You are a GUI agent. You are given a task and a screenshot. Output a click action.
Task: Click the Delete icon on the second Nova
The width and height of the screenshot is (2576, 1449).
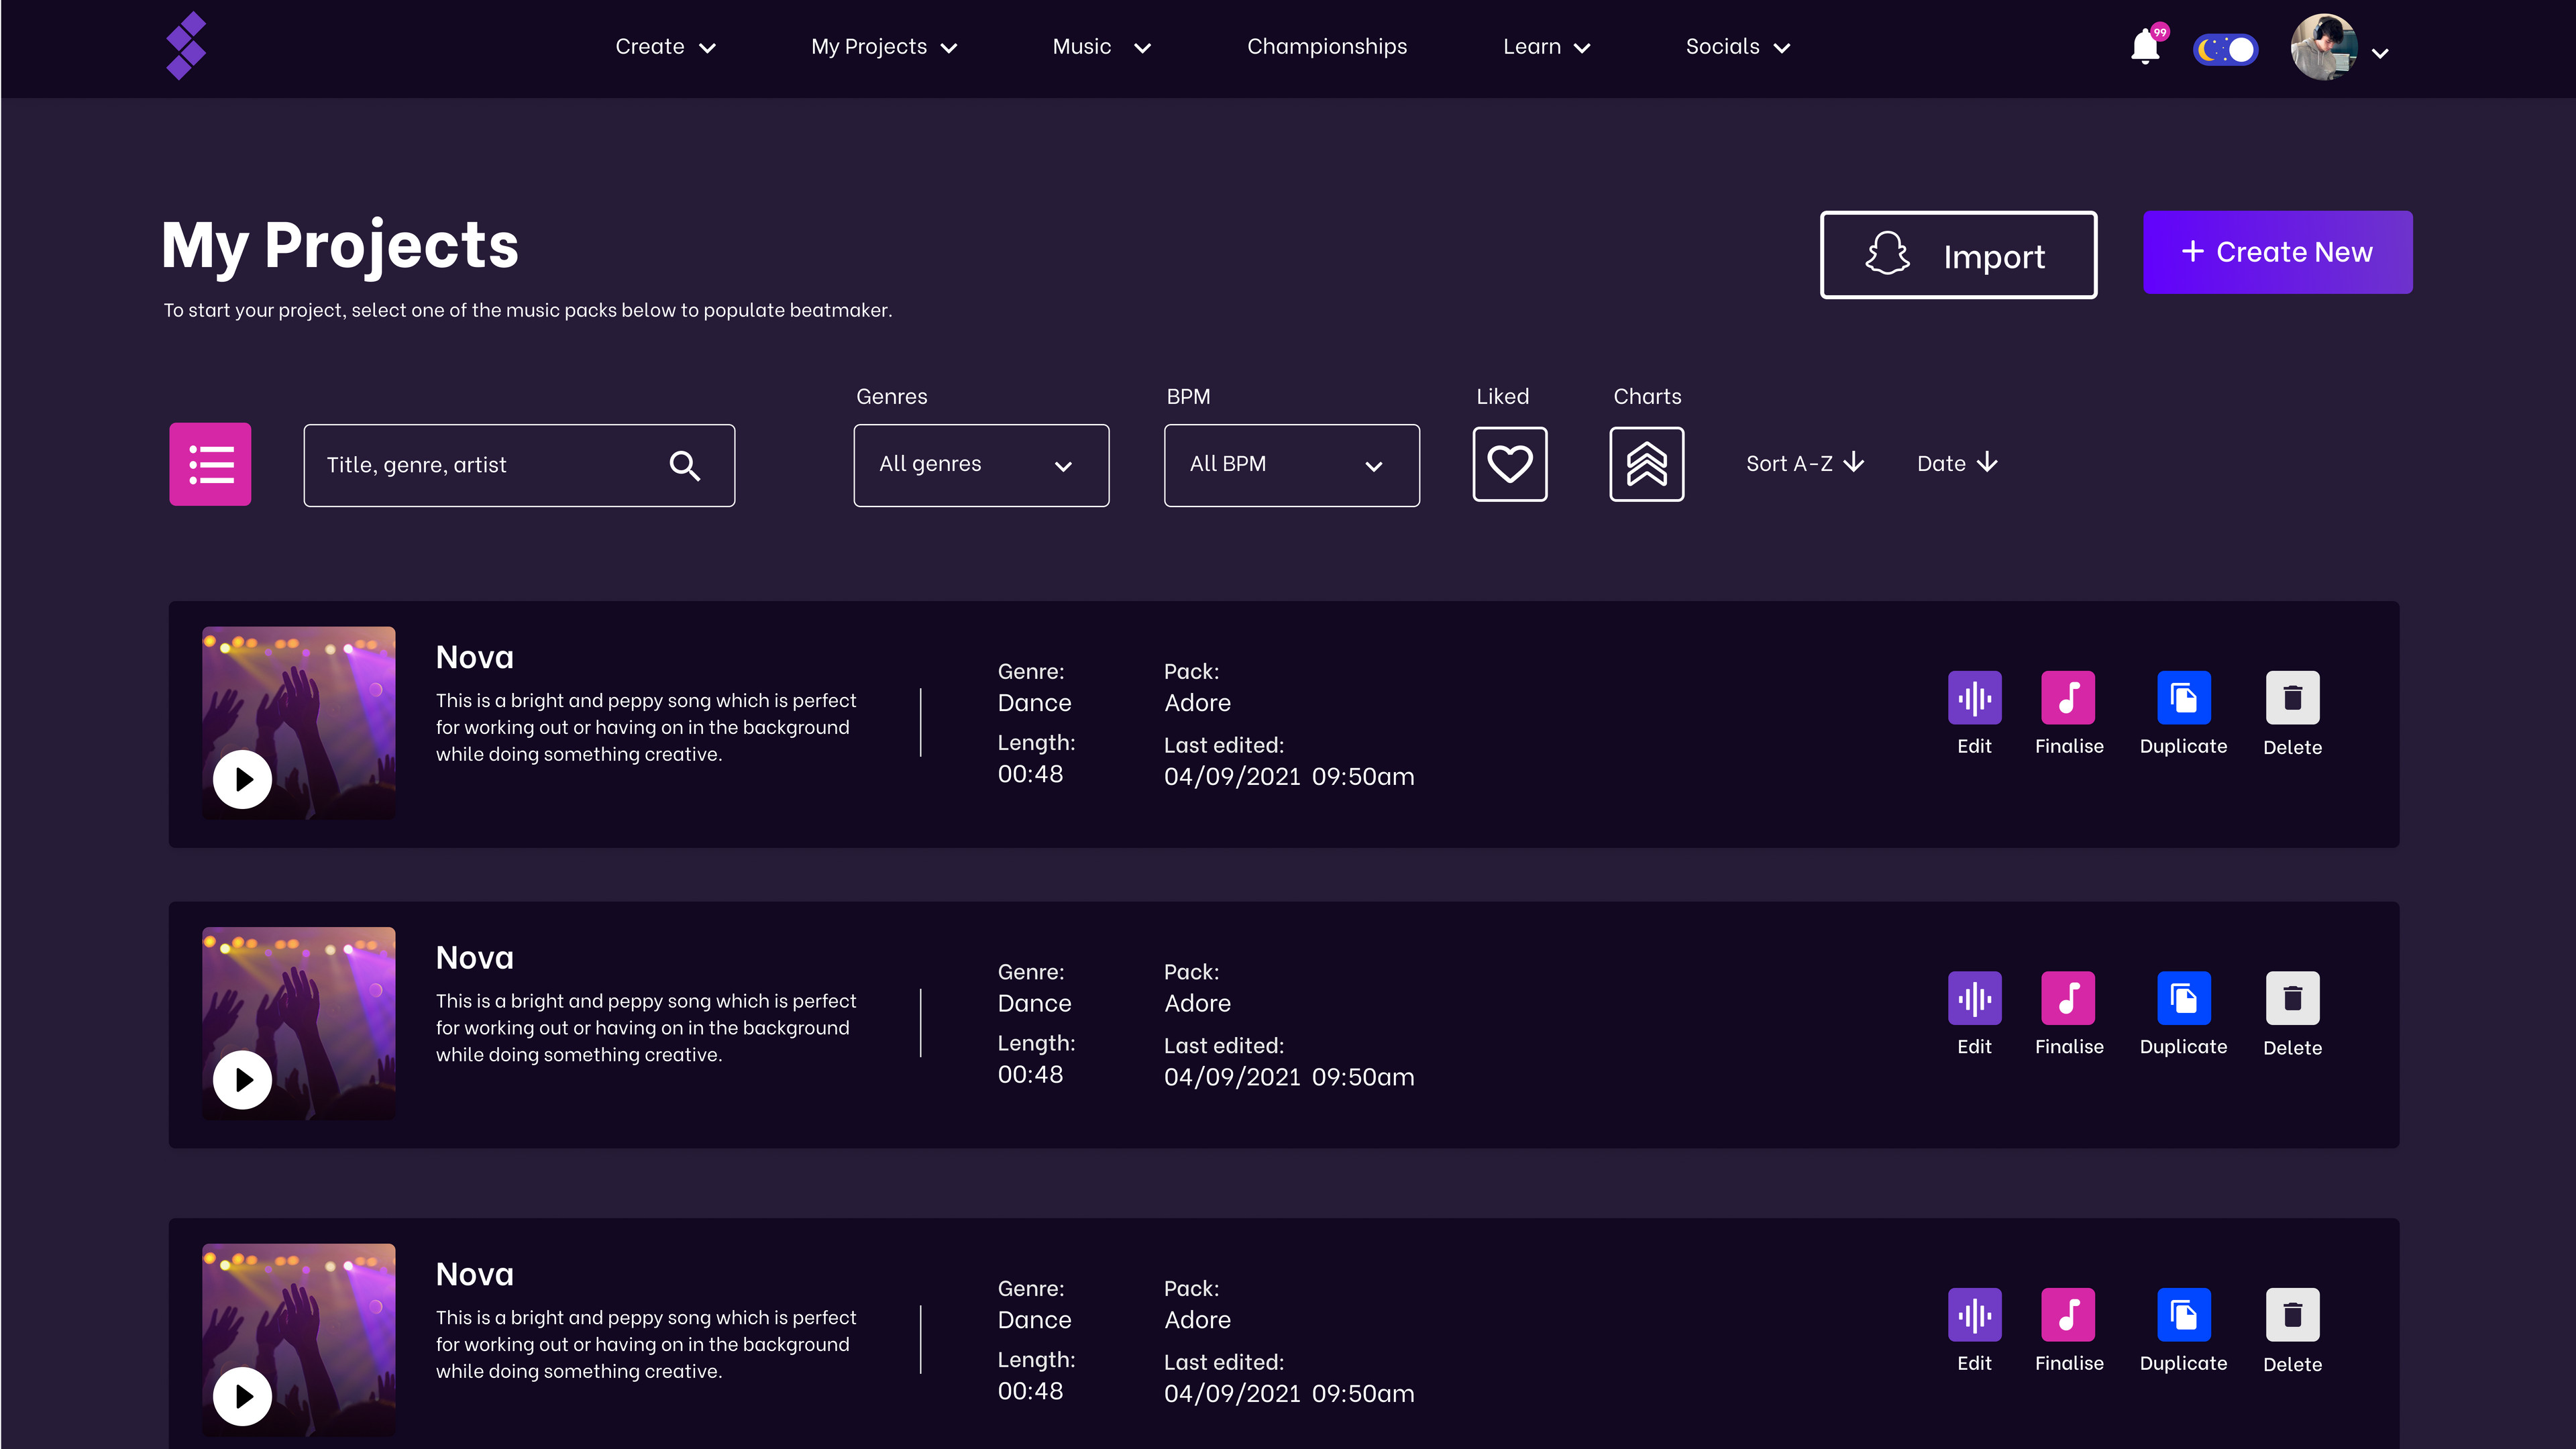pos(2292,998)
